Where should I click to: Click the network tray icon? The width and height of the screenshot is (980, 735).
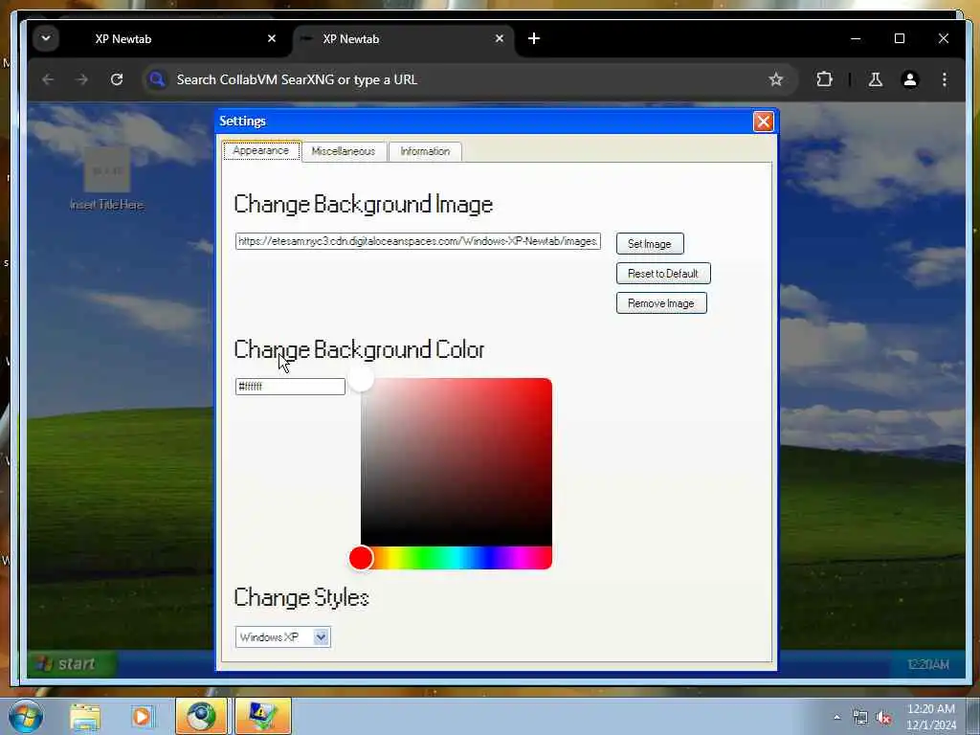[x=860, y=718]
